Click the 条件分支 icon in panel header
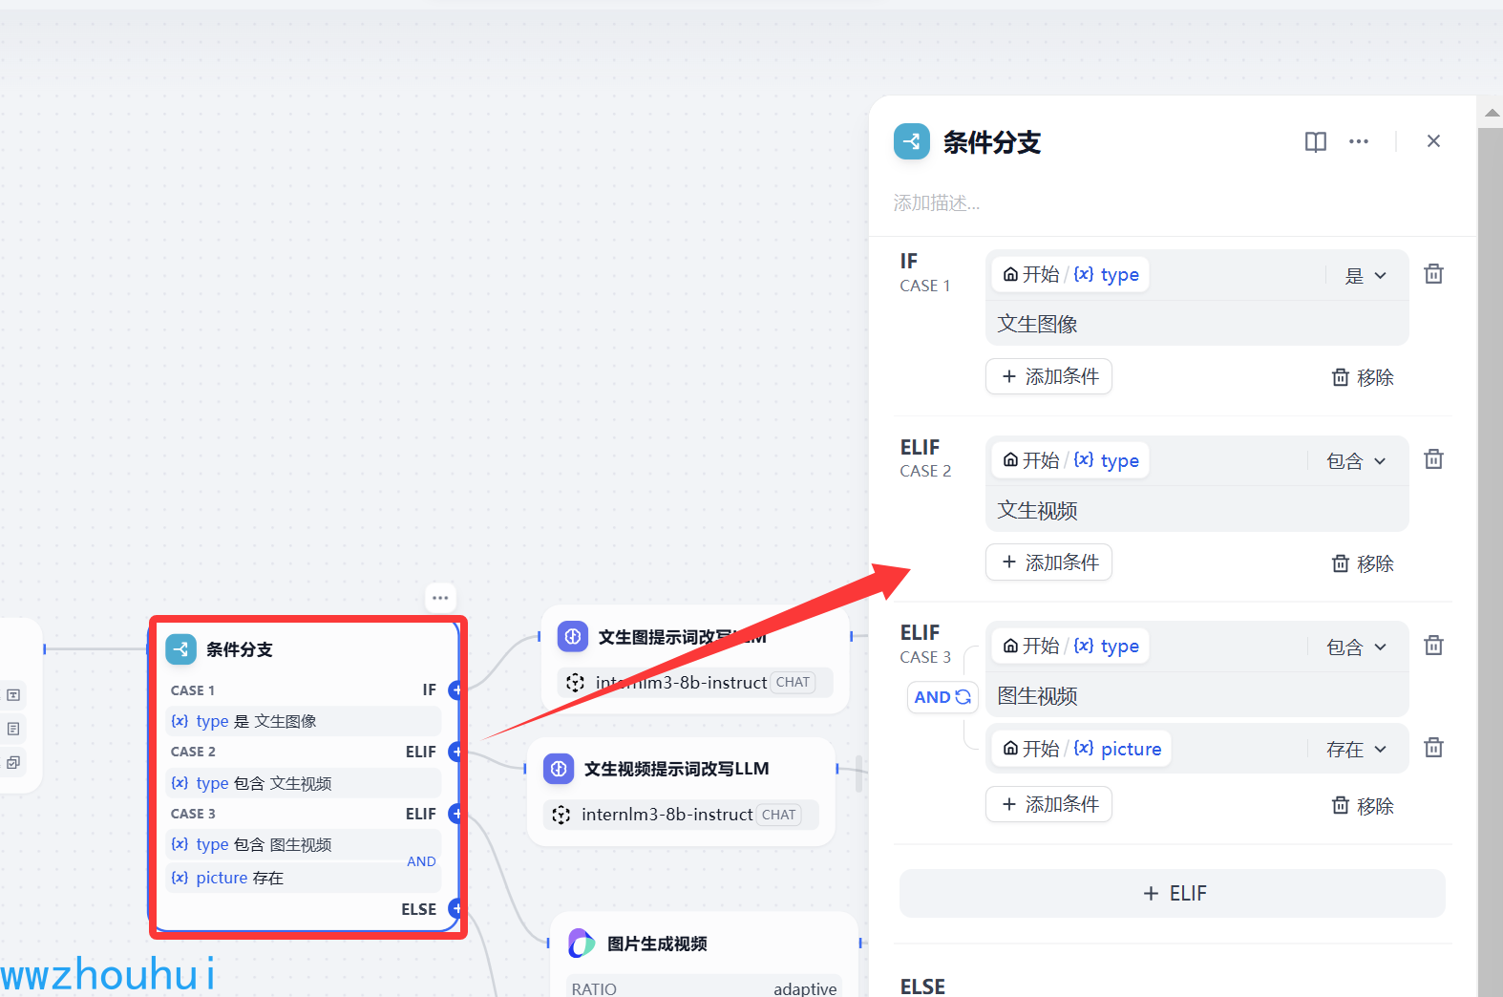This screenshot has height=997, width=1503. point(912,141)
